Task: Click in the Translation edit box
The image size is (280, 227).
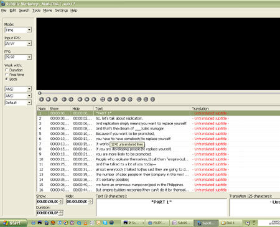Action: coord(255,208)
